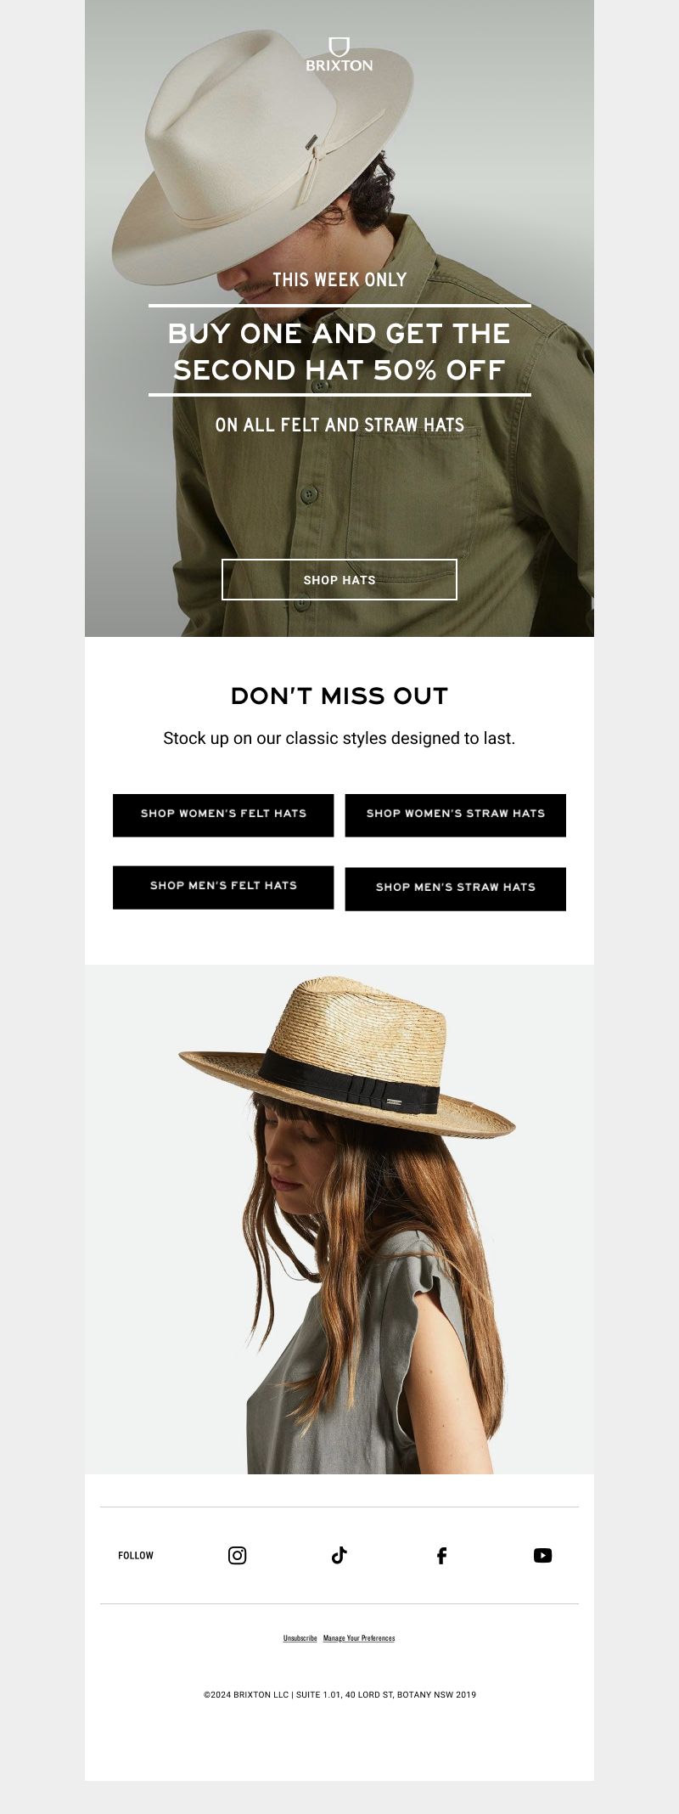The image size is (679, 1814).
Task: Click the Don't Miss Out heading
Action: click(339, 696)
